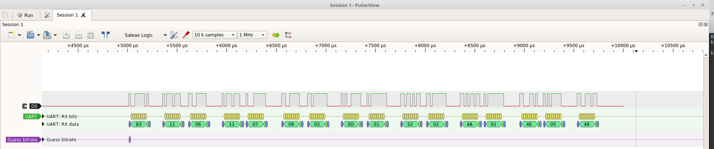Image resolution: width=714 pixels, height=149 pixels.
Task: Collapse the Guess bitrate decoder row
Action: tap(43, 139)
